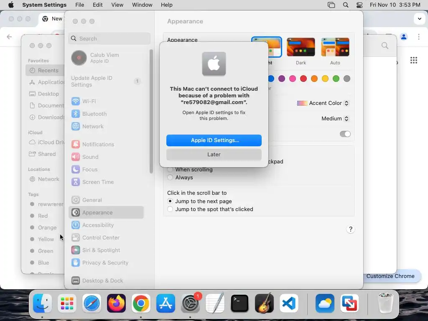Open the Edit menu
Viewport: 428px width, 321px height.
pyautogui.click(x=98, y=5)
